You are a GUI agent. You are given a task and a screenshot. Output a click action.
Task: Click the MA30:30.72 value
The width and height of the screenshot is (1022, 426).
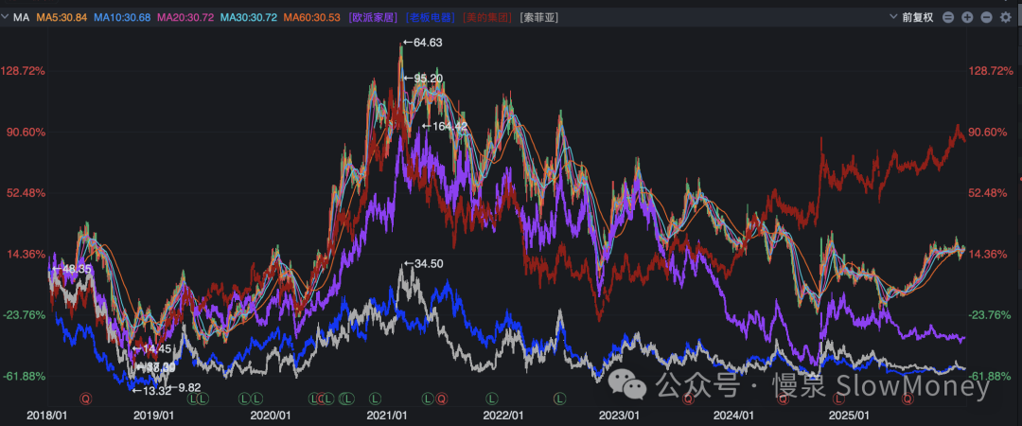click(x=249, y=18)
